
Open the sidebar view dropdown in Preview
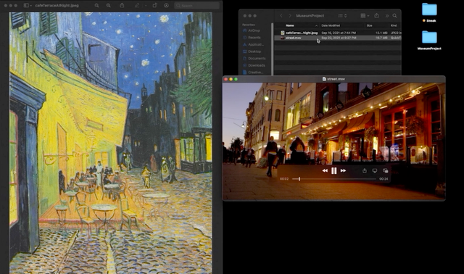coord(28,5)
